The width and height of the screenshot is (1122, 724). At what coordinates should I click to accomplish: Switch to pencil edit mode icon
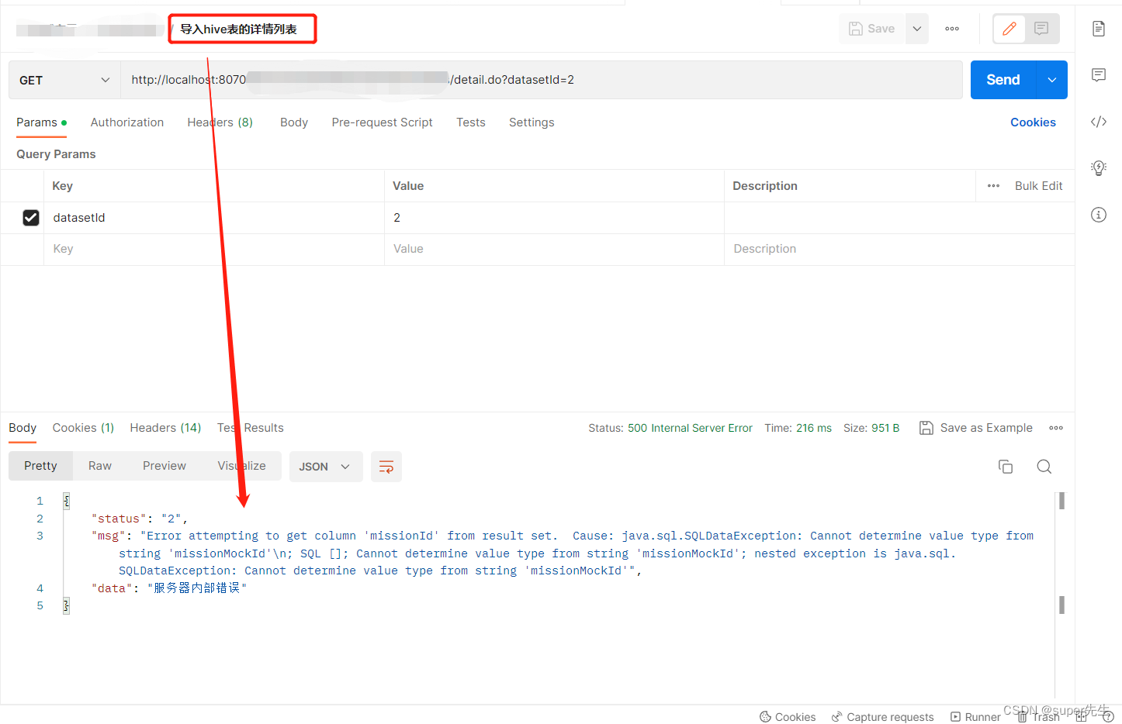(1009, 29)
